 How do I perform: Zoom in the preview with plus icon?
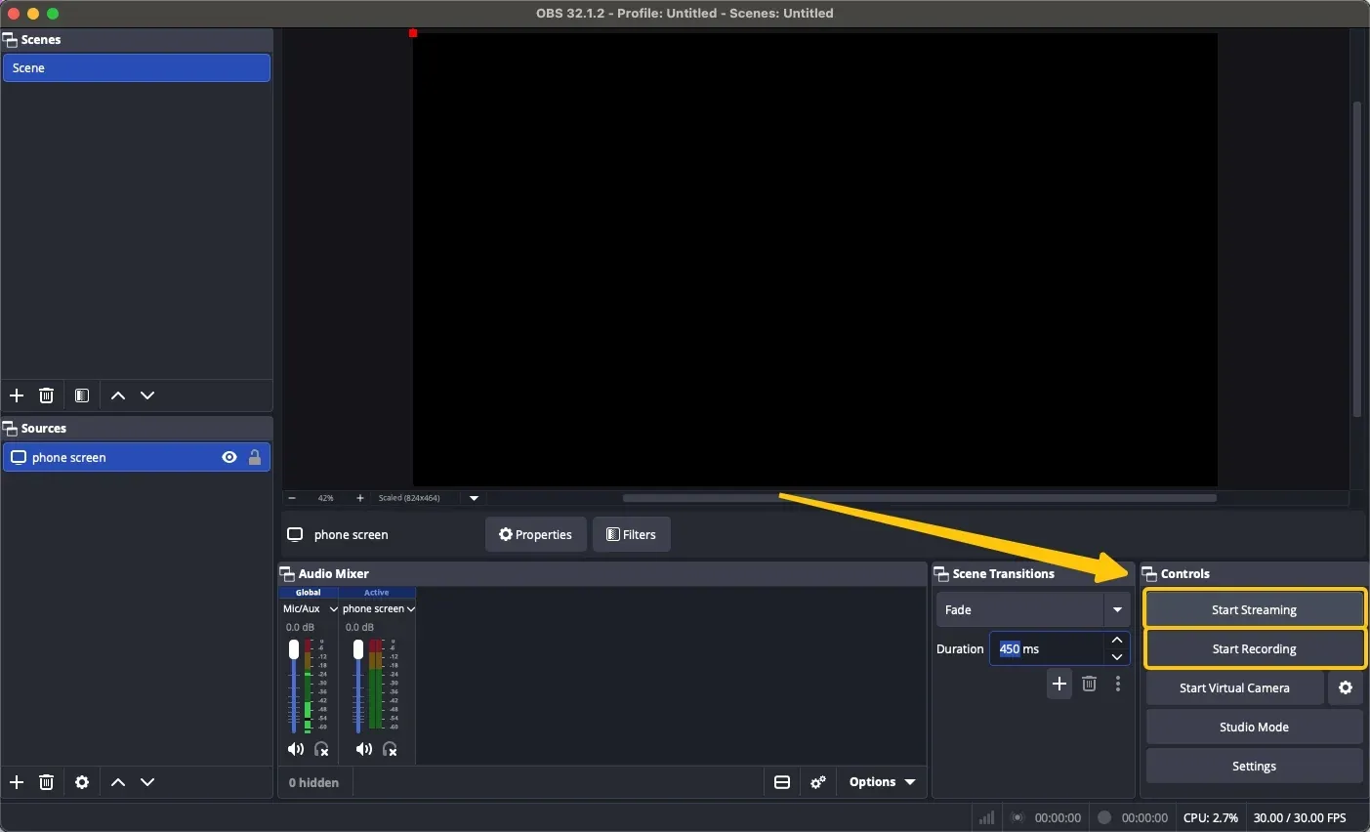coord(360,498)
